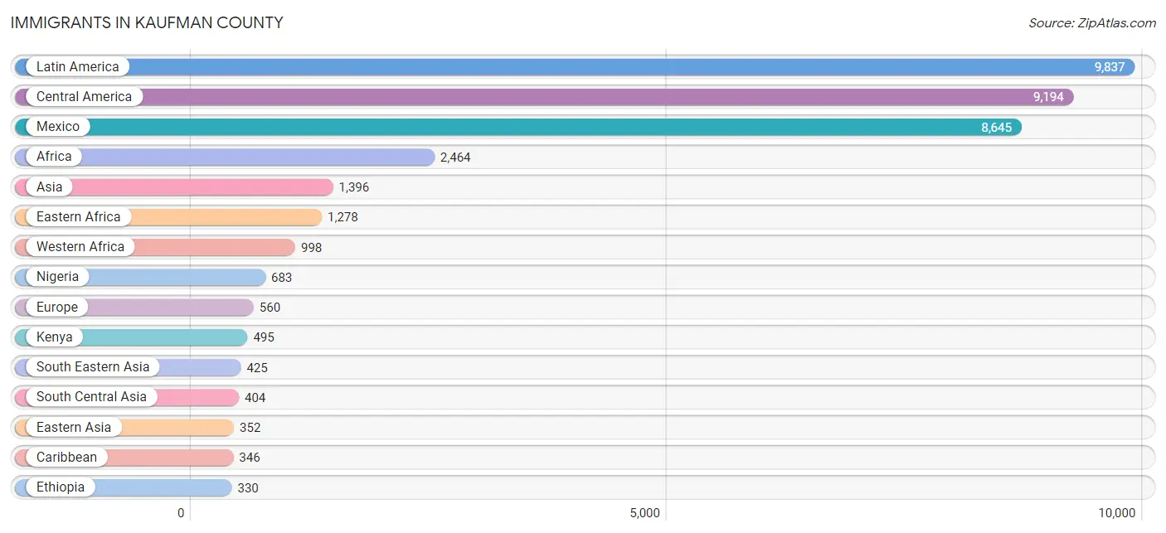Click the Western Africa label
This screenshot has width=1166, height=533.
[x=80, y=247]
